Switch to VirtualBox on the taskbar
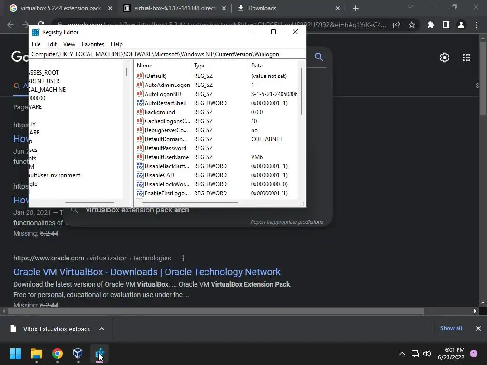Screen dimensions: 487x365 [x=78, y=354]
